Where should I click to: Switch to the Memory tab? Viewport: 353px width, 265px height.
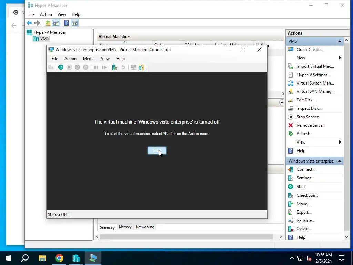click(x=125, y=227)
